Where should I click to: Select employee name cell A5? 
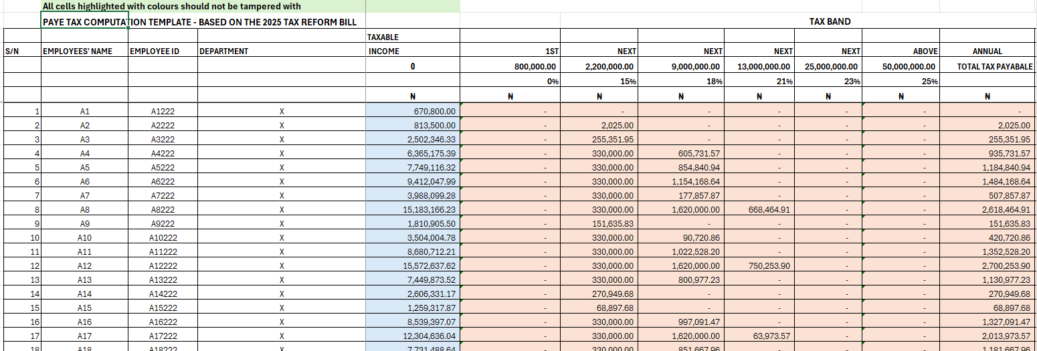85,167
